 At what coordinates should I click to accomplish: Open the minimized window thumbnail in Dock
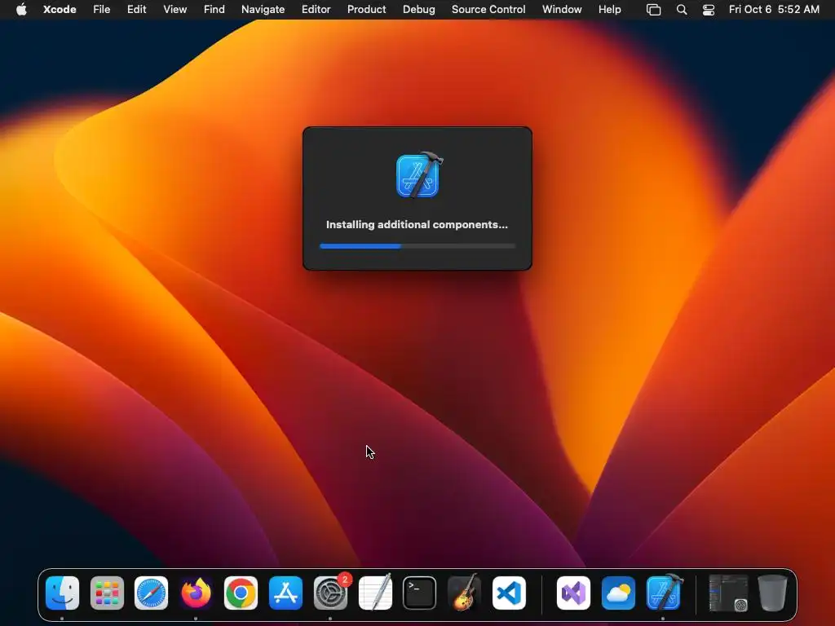tap(728, 593)
